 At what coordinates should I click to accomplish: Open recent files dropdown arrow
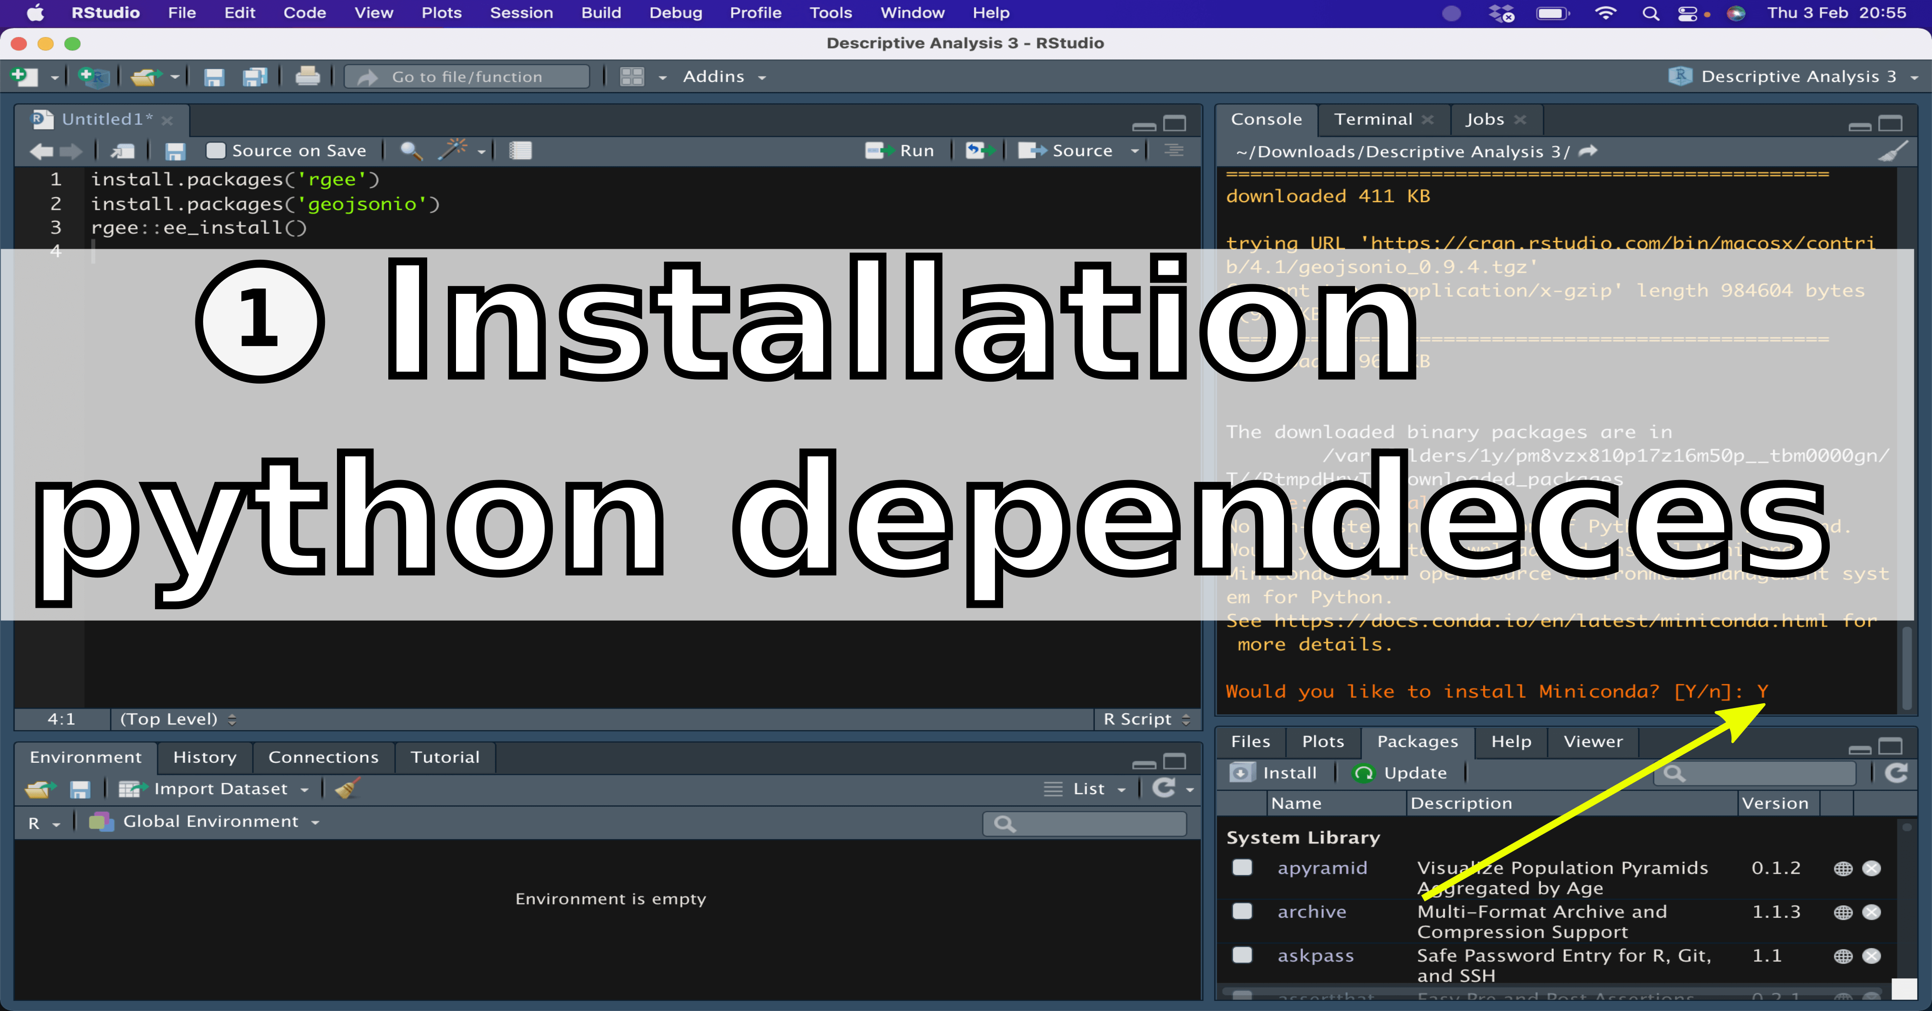tap(175, 77)
